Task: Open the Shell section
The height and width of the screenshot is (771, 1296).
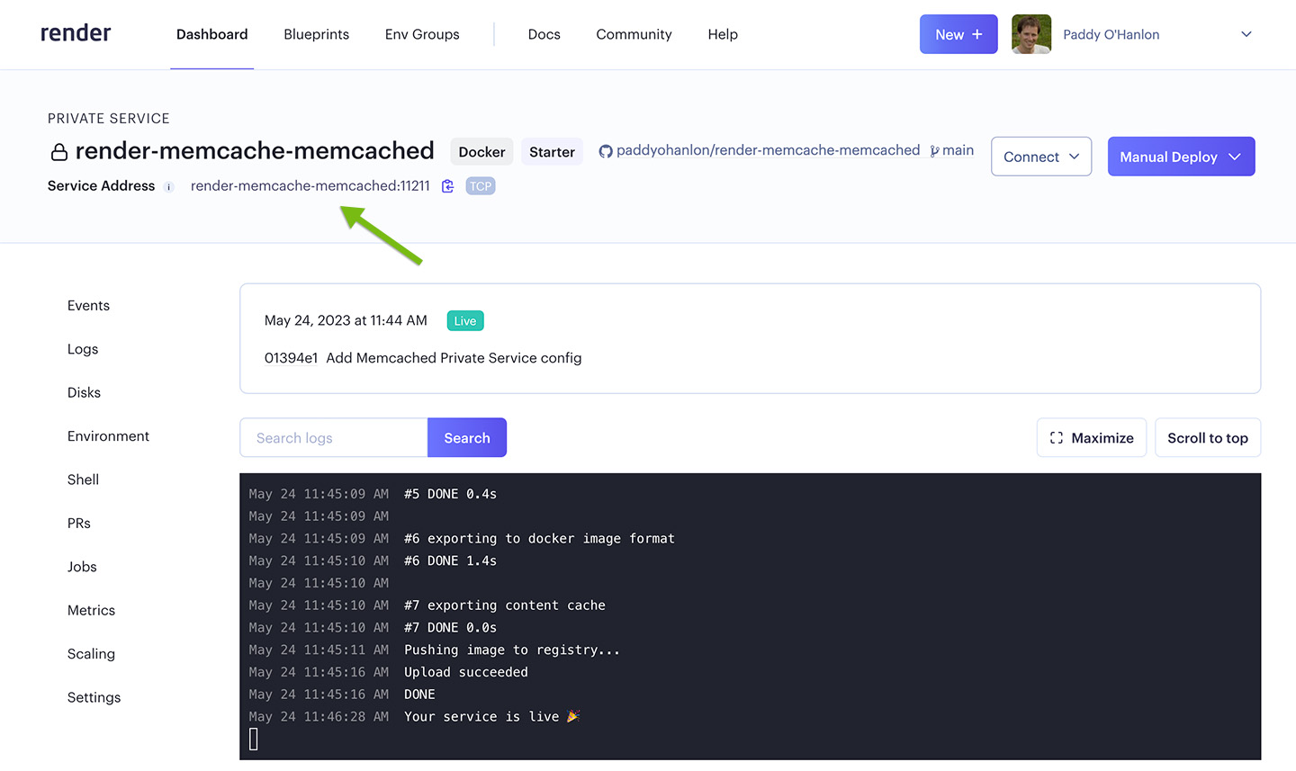Action: tap(83, 480)
